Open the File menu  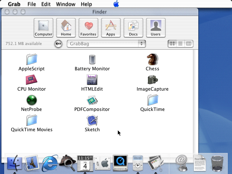[32, 4]
